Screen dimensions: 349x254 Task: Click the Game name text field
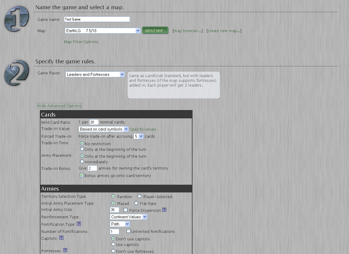coord(97,19)
